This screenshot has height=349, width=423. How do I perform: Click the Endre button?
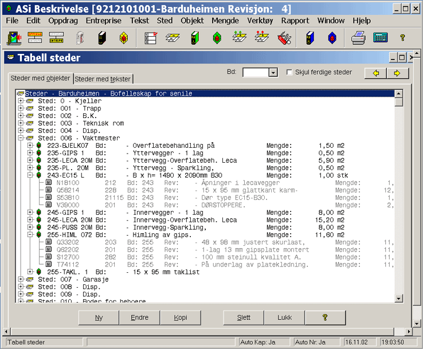(x=139, y=317)
